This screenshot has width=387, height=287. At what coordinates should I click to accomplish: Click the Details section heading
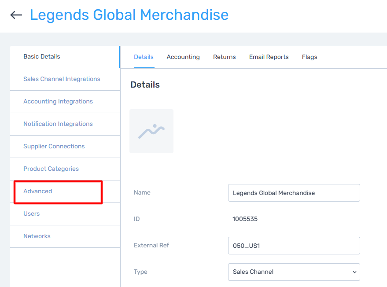point(145,85)
